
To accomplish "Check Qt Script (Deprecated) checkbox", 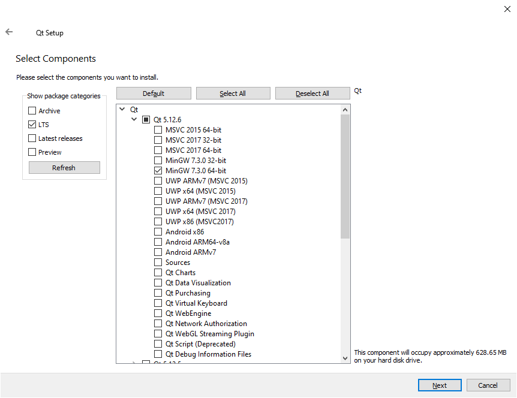I will (x=158, y=344).
